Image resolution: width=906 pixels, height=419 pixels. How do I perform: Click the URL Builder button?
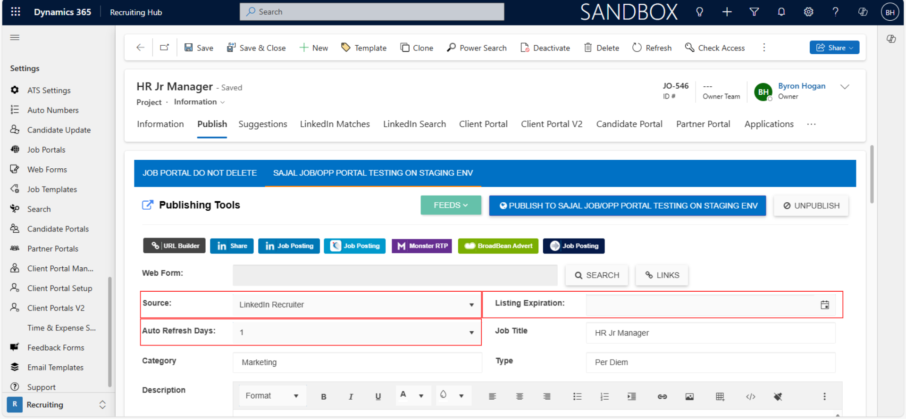pos(174,246)
